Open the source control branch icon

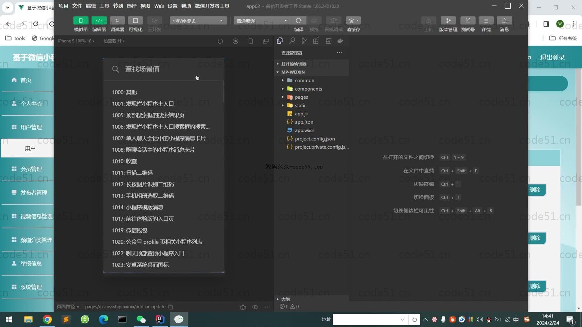(x=304, y=41)
